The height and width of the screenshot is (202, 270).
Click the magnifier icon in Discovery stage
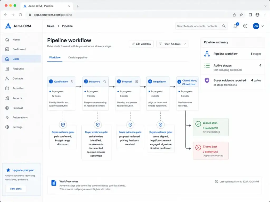(x=105, y=82)
